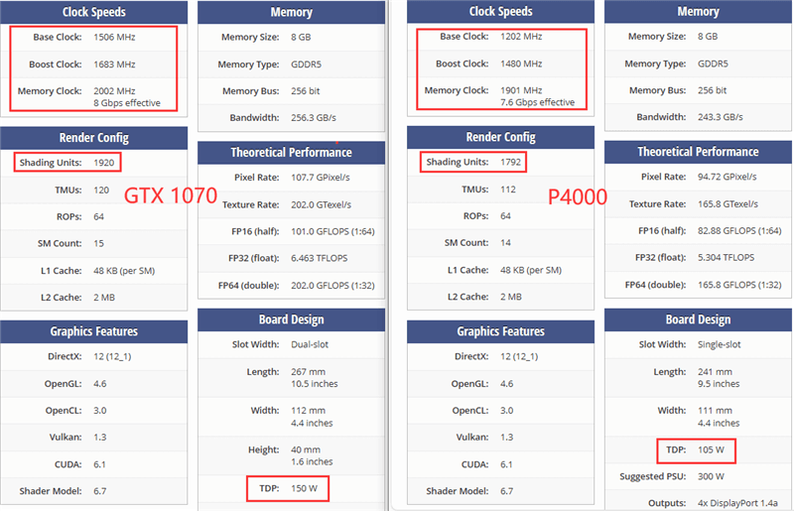Screen dimensions: 794x511
Task: Select the 1683 MHz boost clock value
Action: (114, 64)
